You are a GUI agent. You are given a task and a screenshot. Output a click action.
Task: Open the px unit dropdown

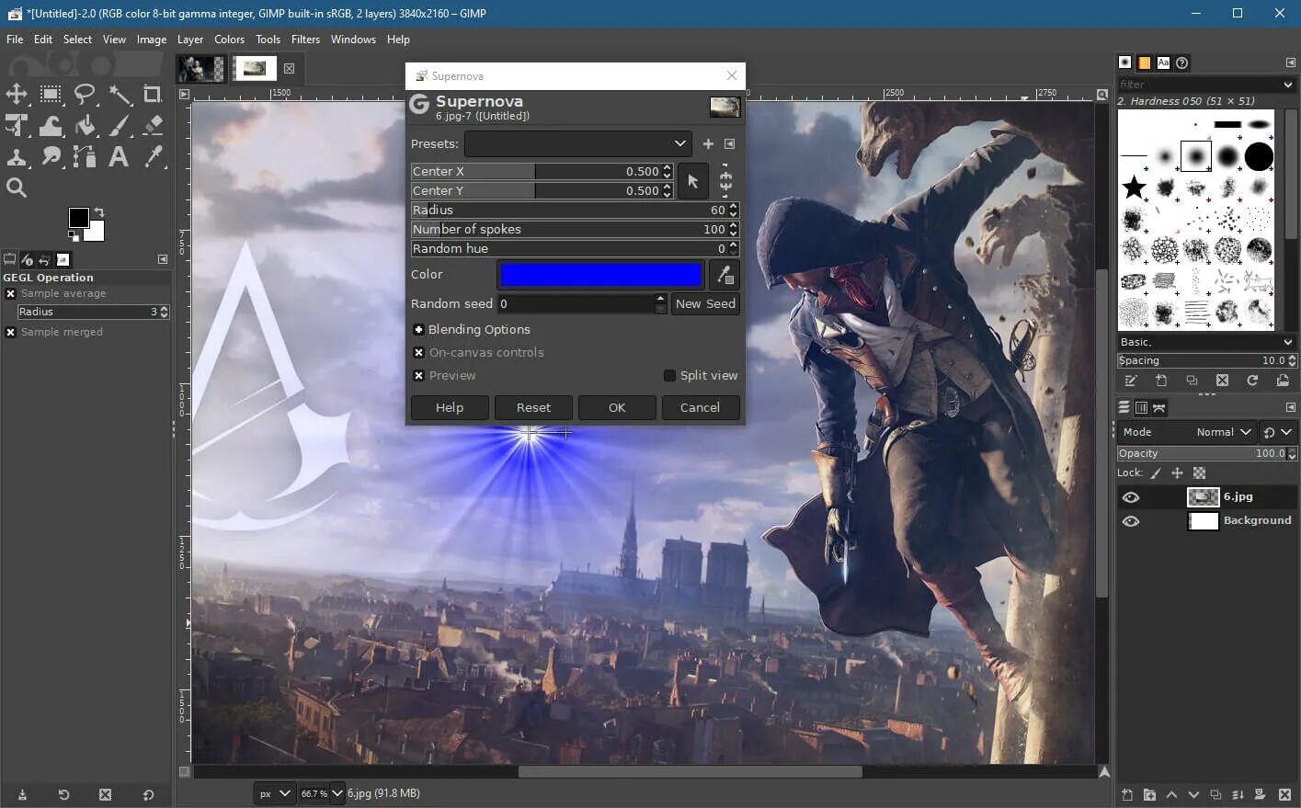(274, 793)
